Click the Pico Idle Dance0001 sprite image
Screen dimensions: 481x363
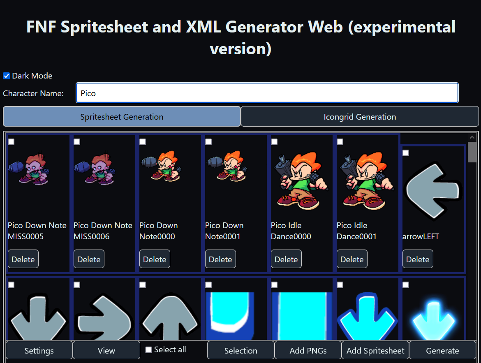click(367, 180)
